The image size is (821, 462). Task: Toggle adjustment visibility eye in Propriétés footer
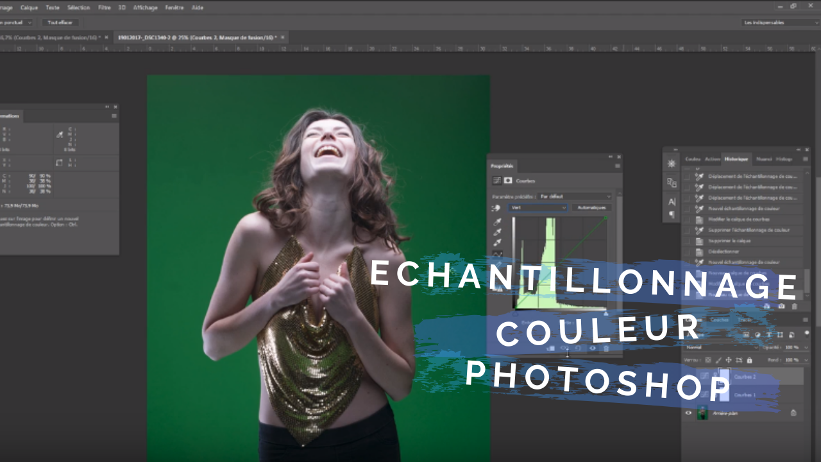pos(592,348)
